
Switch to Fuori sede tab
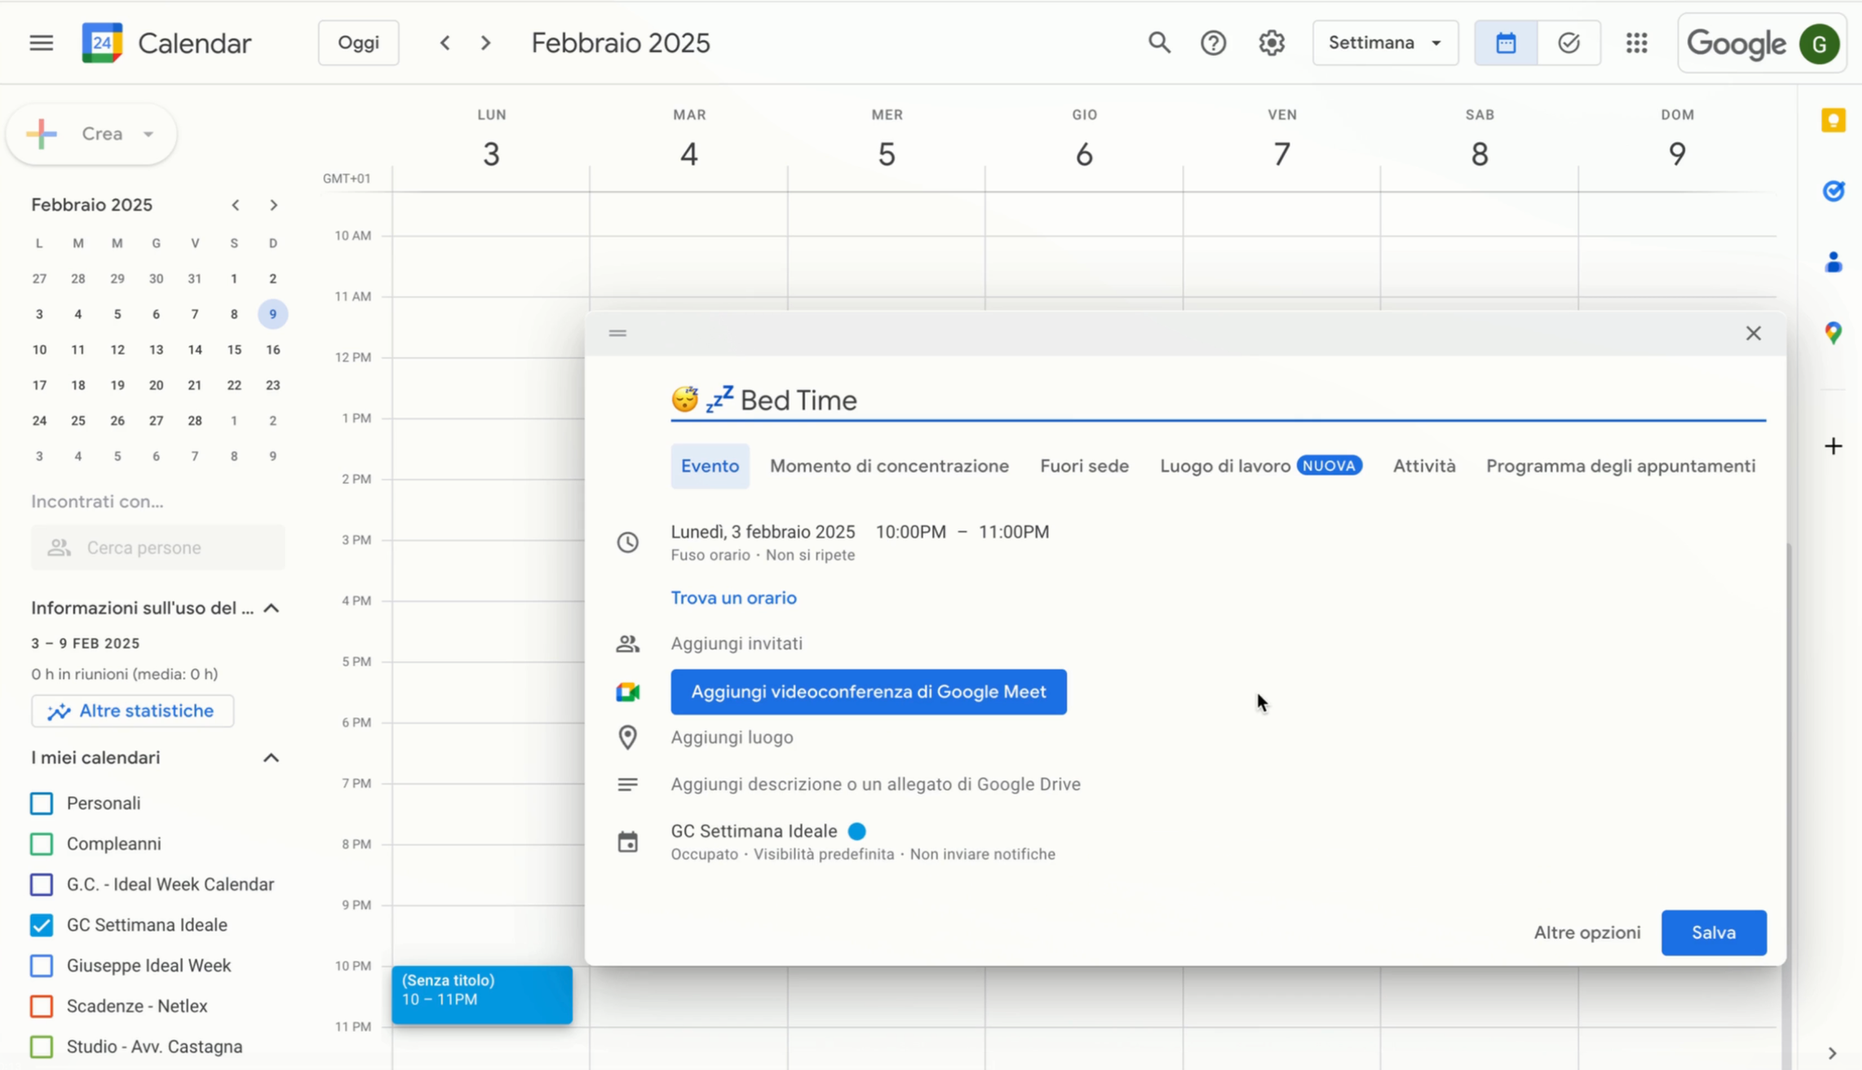pyautogui.click(x=1084, y=466)
